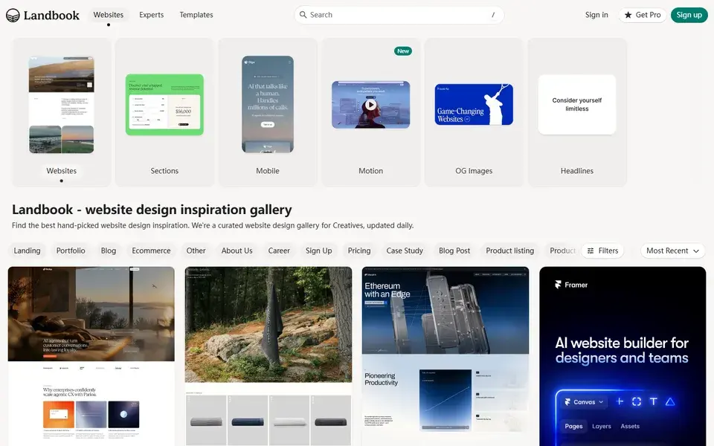
Task: Filter by Case Study tag
Action: coord(405,251)
